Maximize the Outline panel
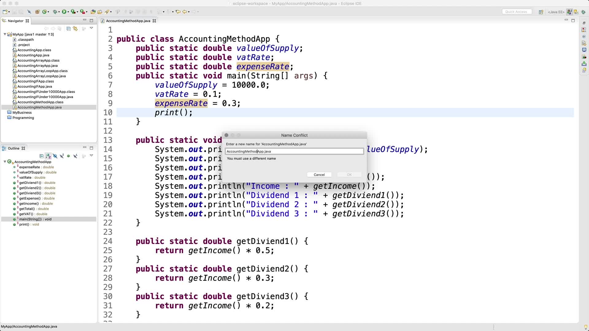The width and height of the screenshot is (589, 331). pyautogui.click(x=91, y=148)
